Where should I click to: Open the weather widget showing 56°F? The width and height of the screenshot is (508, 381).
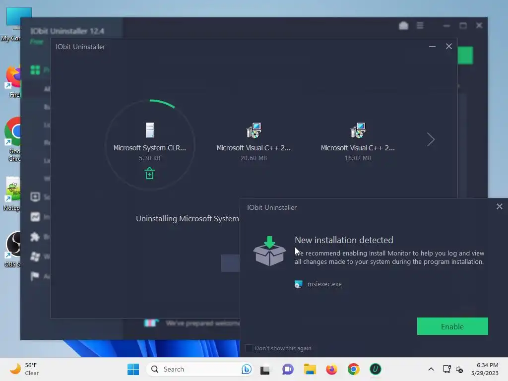coord(25,369)
